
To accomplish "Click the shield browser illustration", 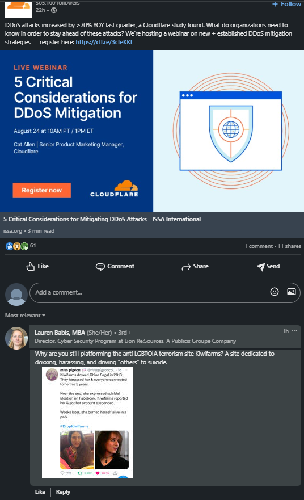I will [231, 131].
